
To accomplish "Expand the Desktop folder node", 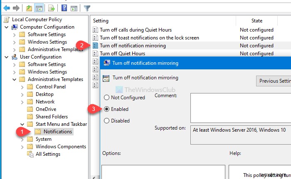I will pos(22,95).
